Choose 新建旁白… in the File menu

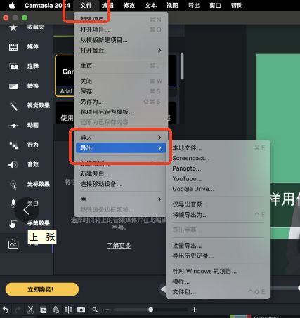pyautogui.click(x=121, y=173)
